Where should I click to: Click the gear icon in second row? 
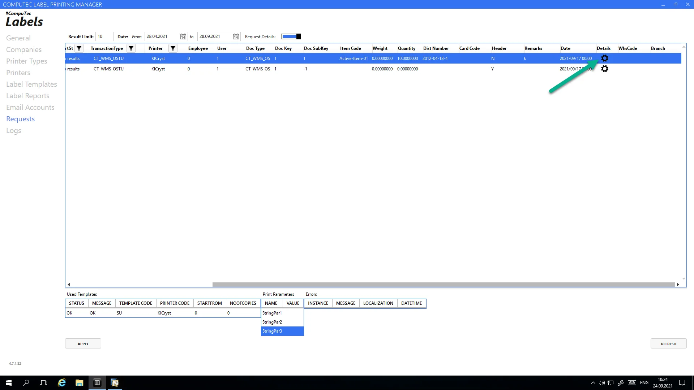pyautogui.click(x=605, y=69)
